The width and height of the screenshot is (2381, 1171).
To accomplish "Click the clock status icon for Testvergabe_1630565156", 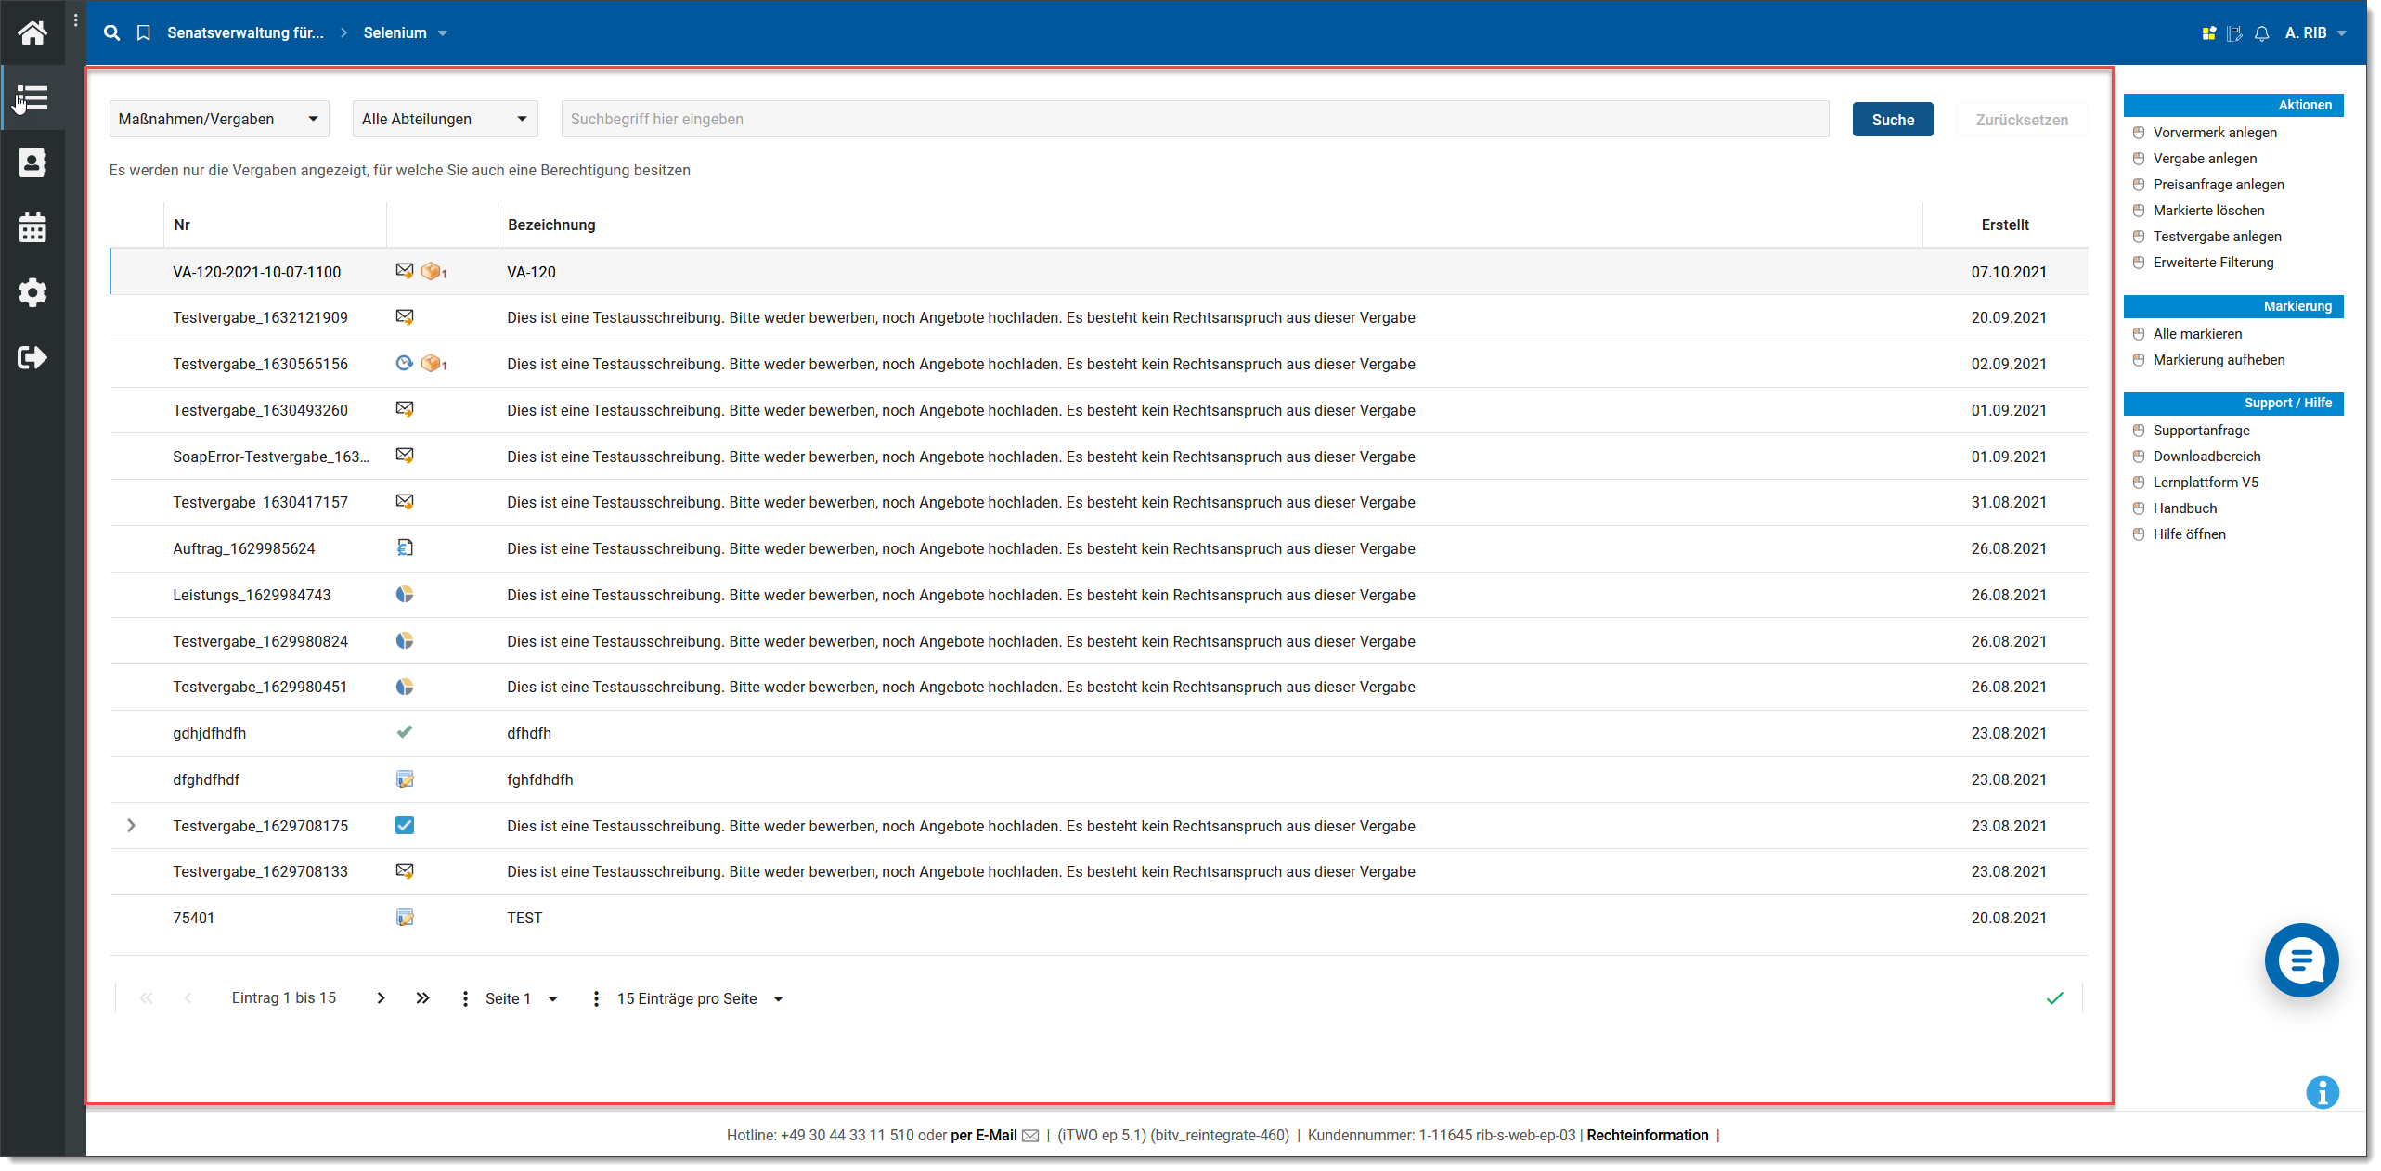I will pyautogui.click(x=404, y=363).
